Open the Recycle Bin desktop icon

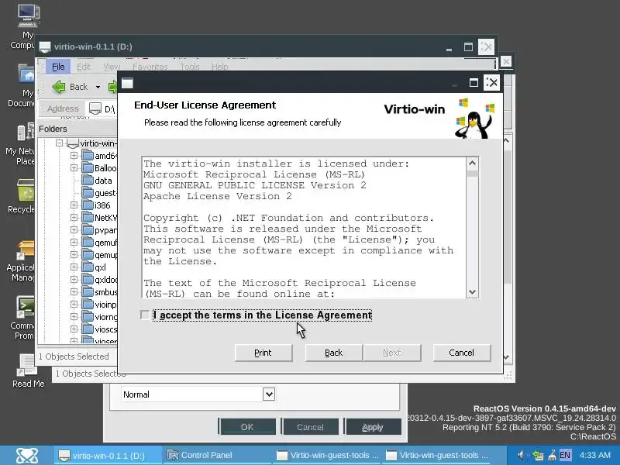point(26,191)
